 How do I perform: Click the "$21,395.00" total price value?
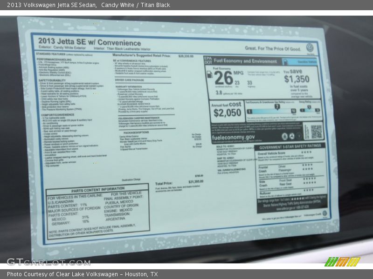196,181
